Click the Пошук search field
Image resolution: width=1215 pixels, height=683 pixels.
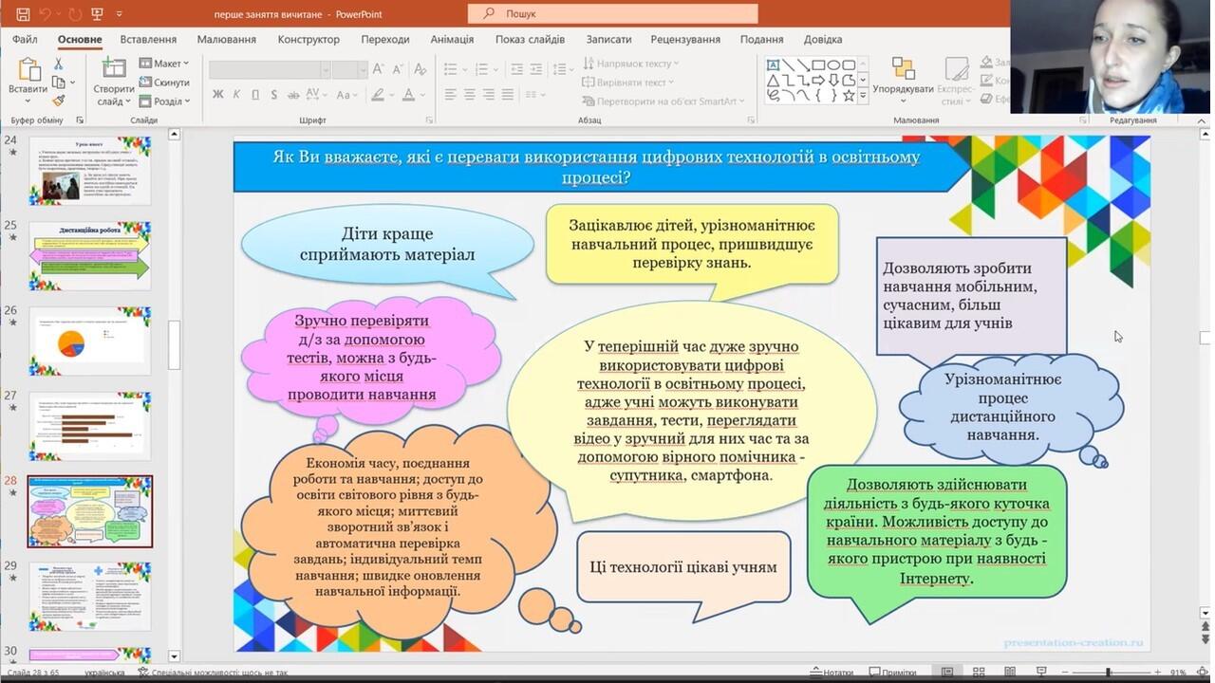tap(612, 13)
